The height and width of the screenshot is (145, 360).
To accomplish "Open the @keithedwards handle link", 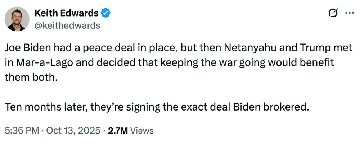I will pyautogui.click(x=67, y=25).
